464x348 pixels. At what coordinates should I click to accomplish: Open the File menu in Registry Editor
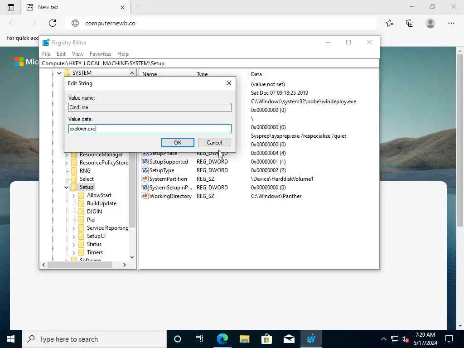pyautogui.click(x=46, y=54)
